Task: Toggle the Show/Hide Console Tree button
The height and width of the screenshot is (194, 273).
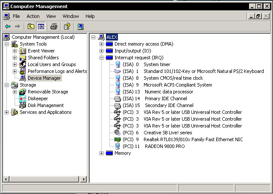Action: point(41,26)
